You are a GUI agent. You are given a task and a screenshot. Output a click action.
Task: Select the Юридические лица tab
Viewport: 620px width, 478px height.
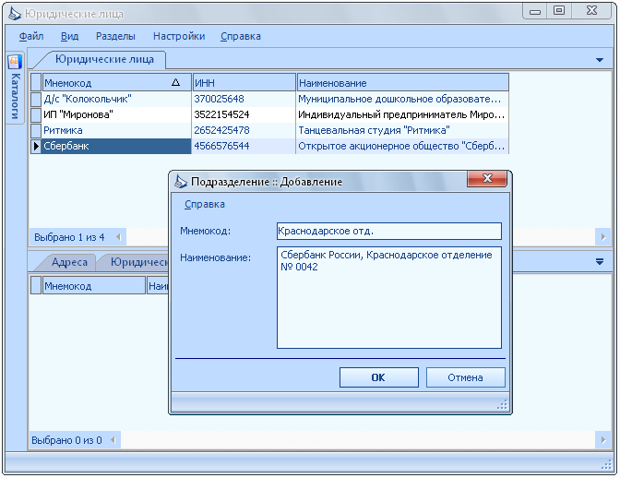click(104, 59)
